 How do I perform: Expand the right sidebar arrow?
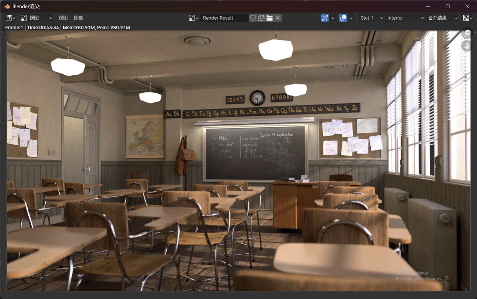pos(475,32)
